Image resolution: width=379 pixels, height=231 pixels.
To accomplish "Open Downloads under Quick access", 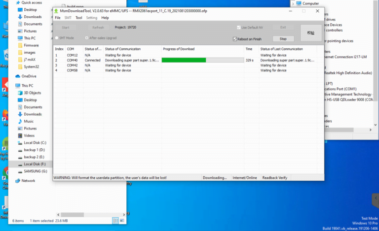I will (x=33, y=17).
